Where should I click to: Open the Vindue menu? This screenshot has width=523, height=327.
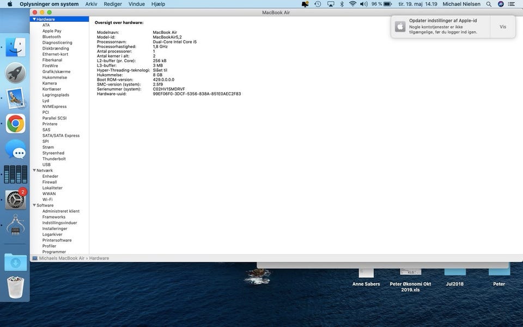coord(136,4)
